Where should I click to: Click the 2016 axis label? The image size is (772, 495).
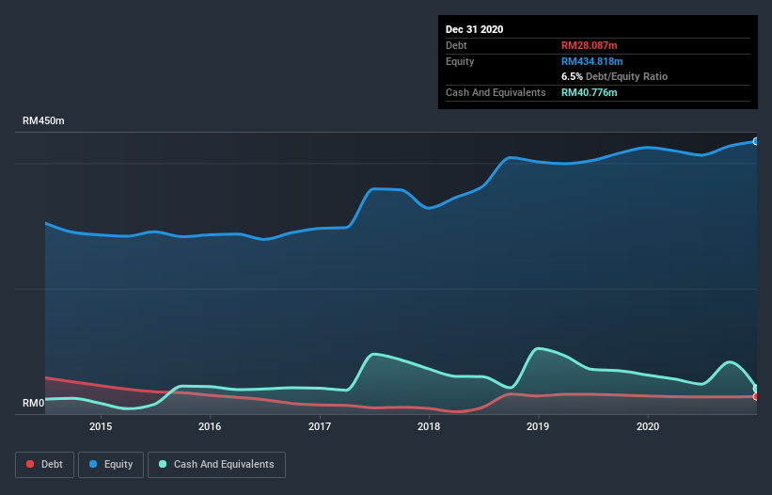pos(210,426)
